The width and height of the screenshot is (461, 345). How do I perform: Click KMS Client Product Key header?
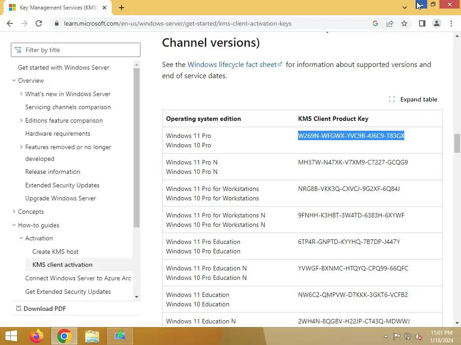pyautogui.click(x=333, y=119)
